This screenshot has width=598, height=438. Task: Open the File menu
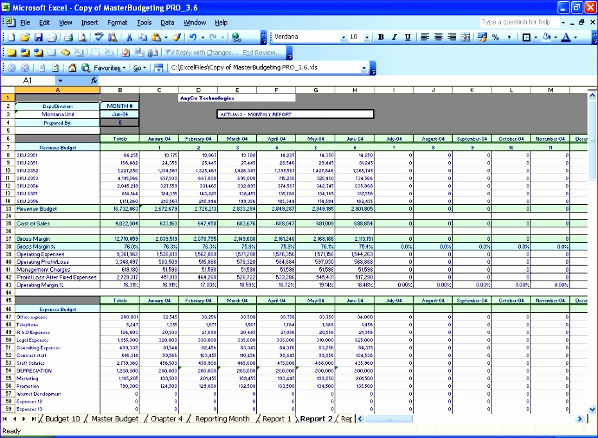click(x=25, y=22)
